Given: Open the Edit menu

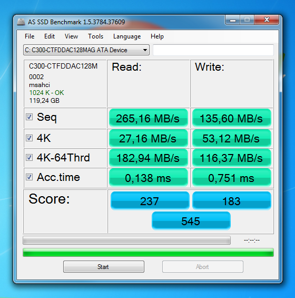Looking at the screenshot, I should click(x=50, y=36).
